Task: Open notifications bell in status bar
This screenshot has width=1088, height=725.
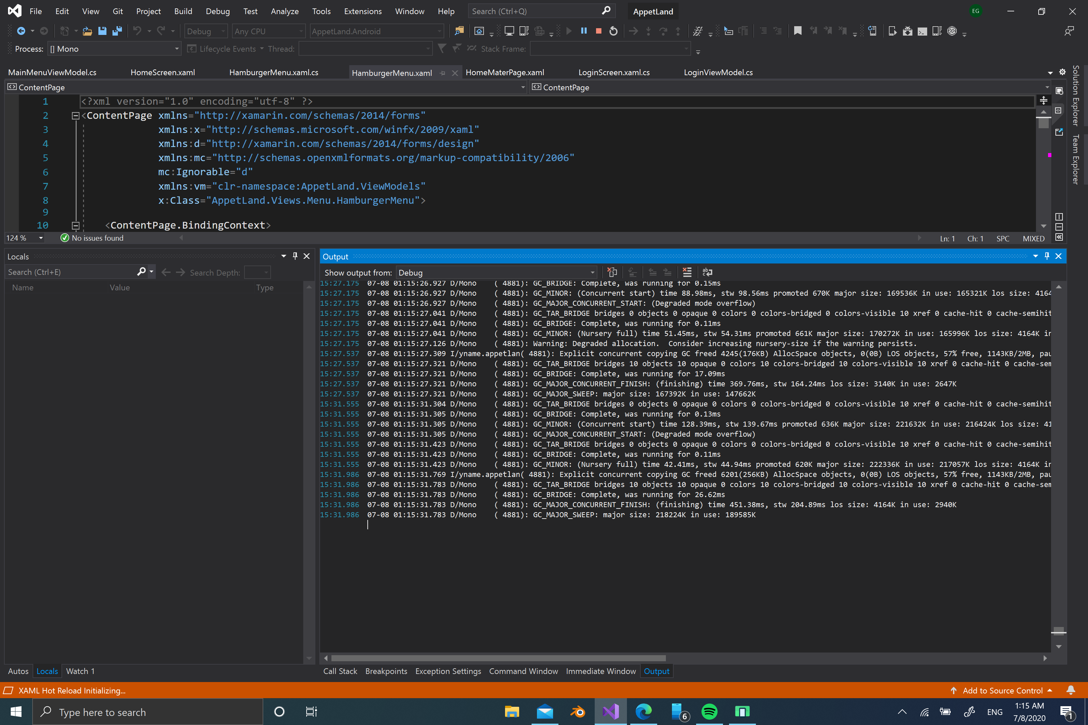Action: pos(1071,690)
